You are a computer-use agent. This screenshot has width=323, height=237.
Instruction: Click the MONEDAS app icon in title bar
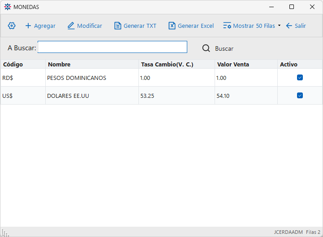(8, 7)
